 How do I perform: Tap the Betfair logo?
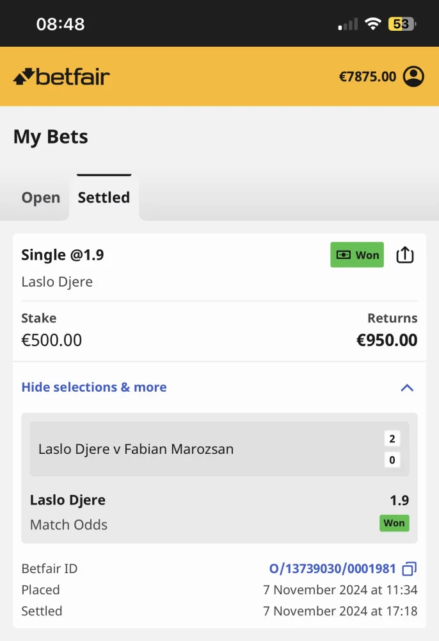point(61,77)
